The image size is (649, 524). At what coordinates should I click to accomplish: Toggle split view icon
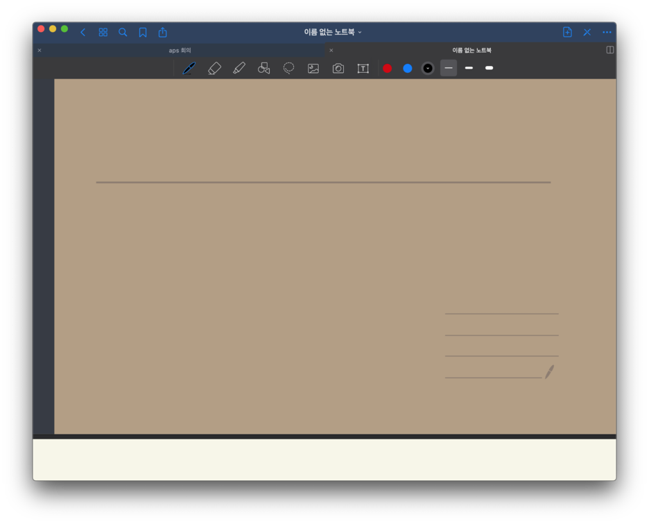tap(610, 50)
